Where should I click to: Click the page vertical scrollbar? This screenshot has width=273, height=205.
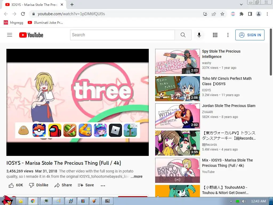click(271, 52)
